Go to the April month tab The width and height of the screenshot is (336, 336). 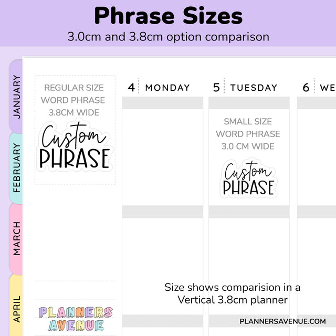[16, 307]
